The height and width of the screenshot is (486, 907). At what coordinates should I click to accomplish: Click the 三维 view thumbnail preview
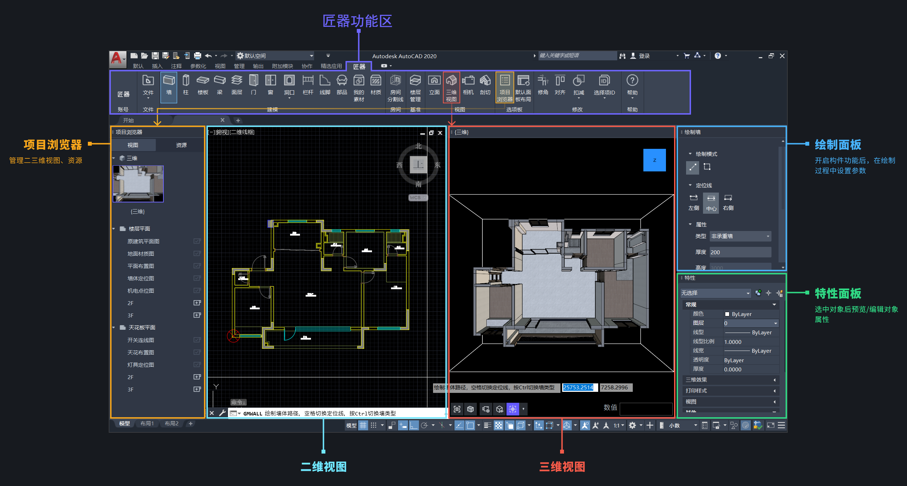[138, 184]
